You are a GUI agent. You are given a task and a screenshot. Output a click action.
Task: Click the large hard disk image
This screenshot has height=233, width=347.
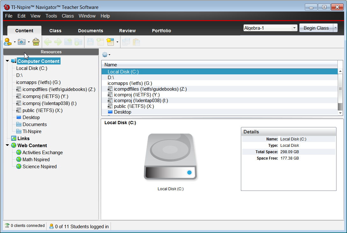pyautogui.click(x=170, y=157)
